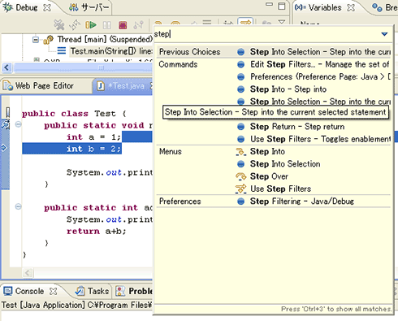Click the marker icon beside main method
398x321 pixels.
pos(5,125)
